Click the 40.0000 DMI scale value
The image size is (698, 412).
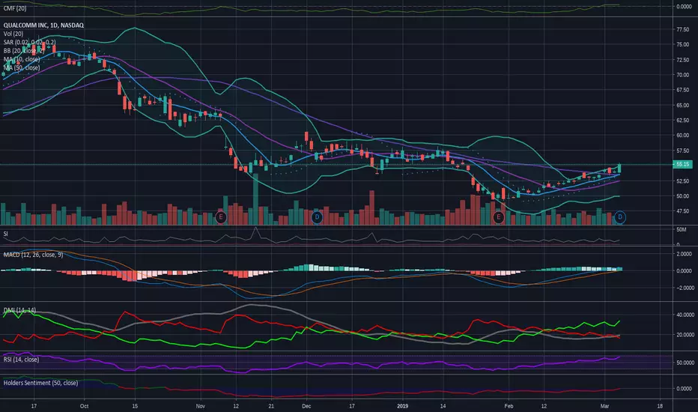pos(685,315)
